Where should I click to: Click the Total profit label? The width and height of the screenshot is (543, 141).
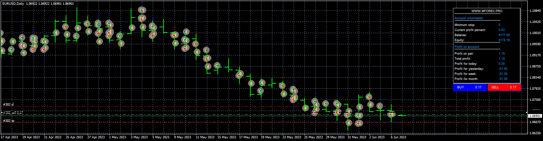(463, 59)
